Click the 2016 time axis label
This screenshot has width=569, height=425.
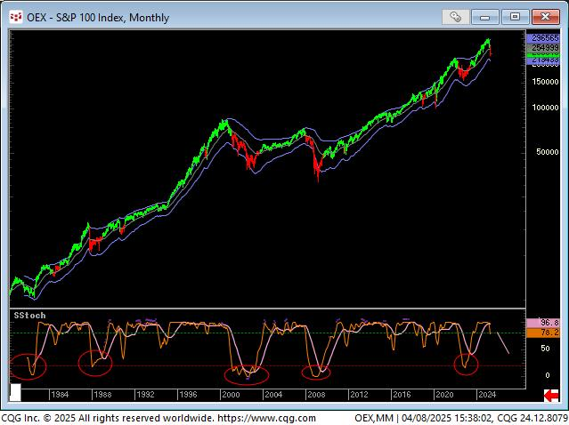pos(402,395)
